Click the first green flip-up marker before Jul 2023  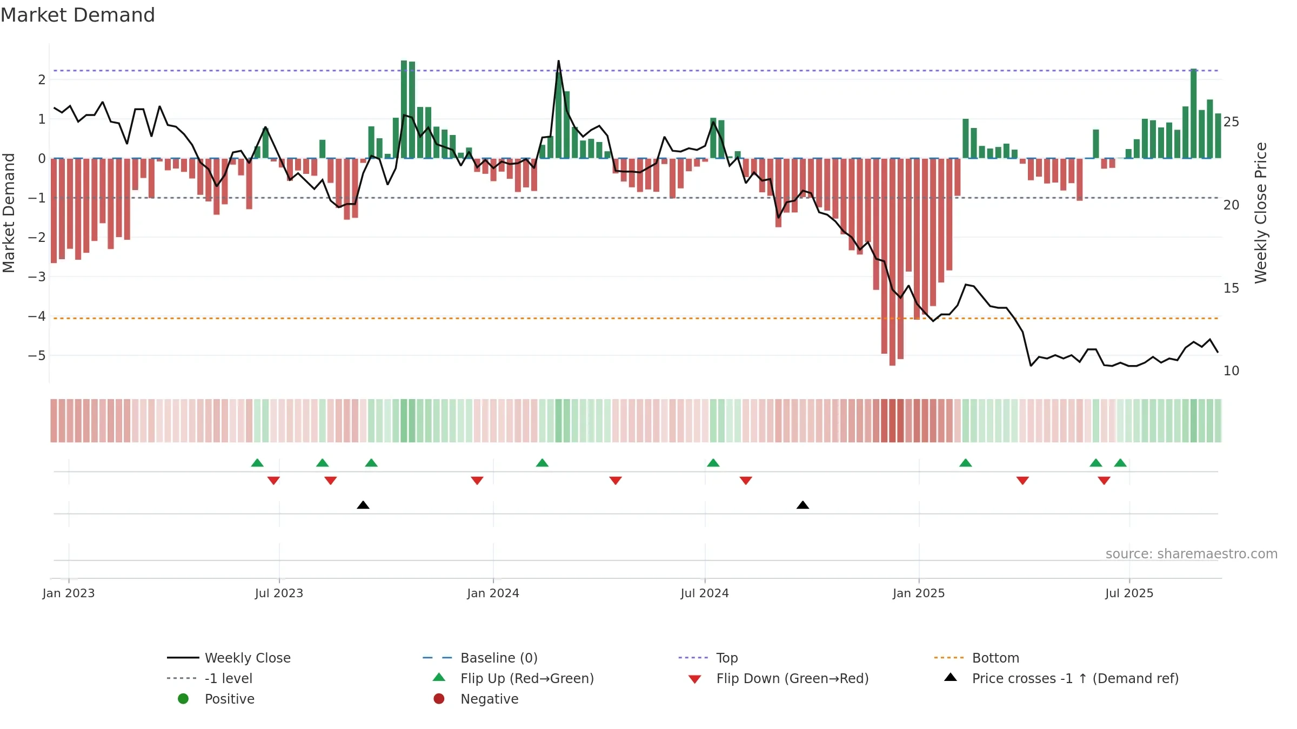coord(257,463)
